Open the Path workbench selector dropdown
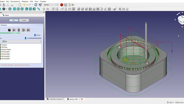Viewport: 184px width, 104px height. [x=51, y=5]
